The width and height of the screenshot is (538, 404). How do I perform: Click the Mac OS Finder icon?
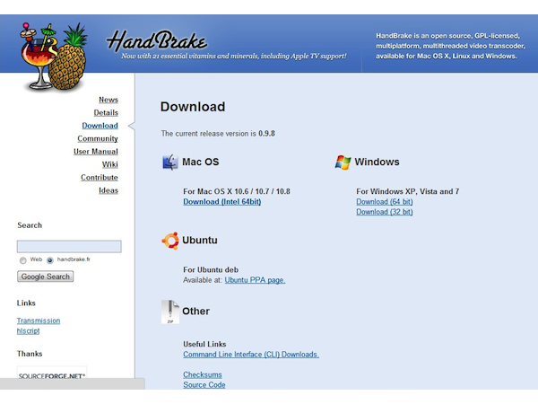pyautogui.click(x=169, y=162)
